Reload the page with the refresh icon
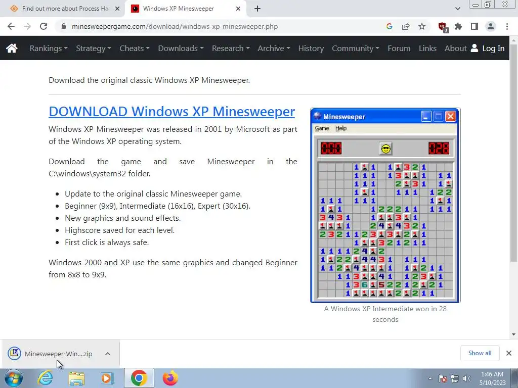The width and height of the screenshot is (518, 388). (x=44, y=26)
